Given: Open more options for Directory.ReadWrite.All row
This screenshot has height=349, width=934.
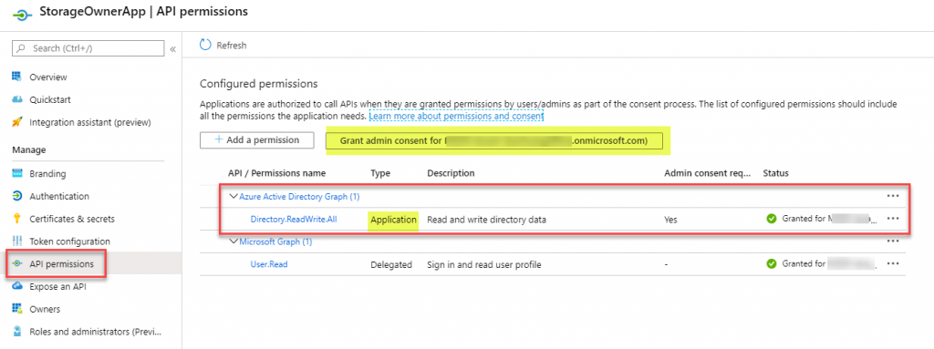Looking at the screenshot, I should click(x=892, y=219).
